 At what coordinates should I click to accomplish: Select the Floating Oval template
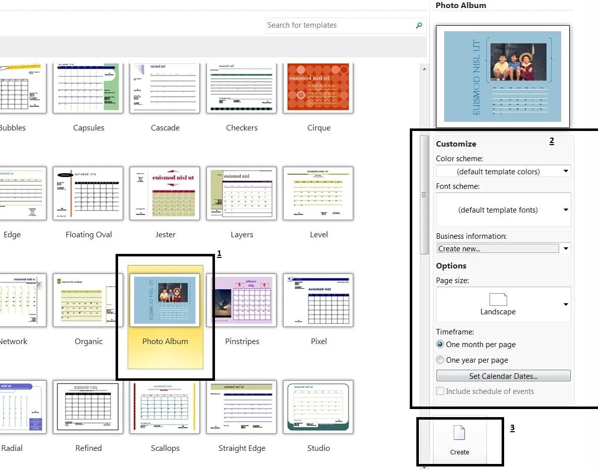click(x=88, y=193)
